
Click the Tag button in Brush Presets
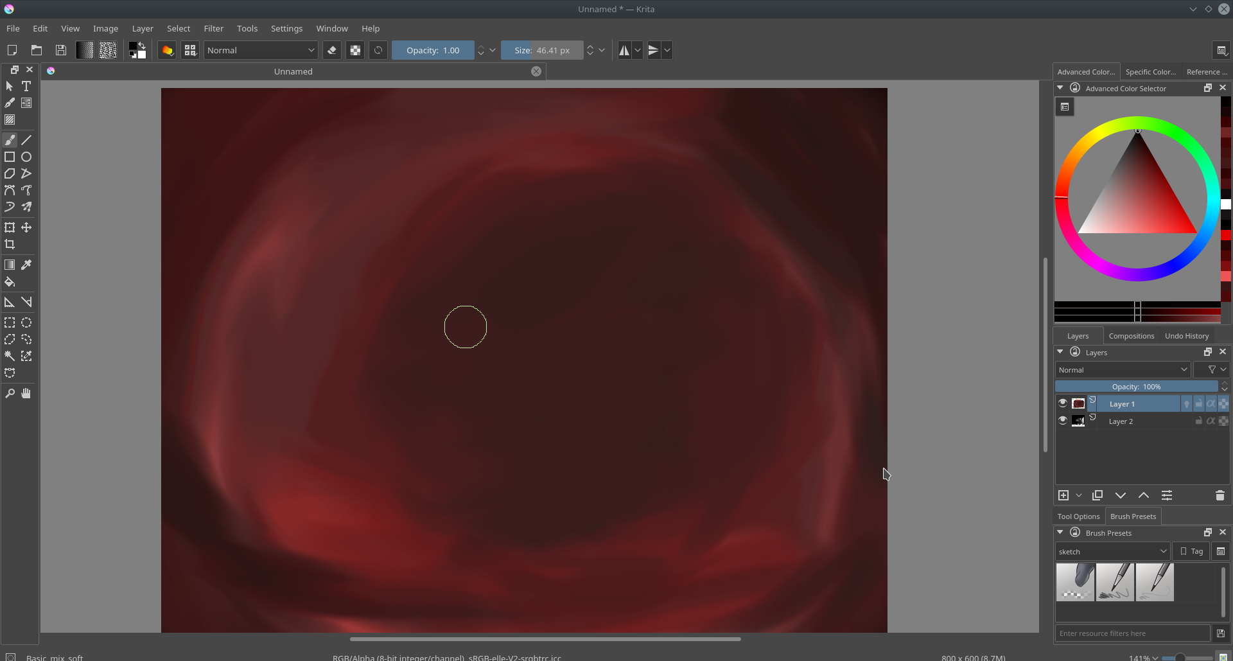pyautogui.click(x=1191, y=551)
